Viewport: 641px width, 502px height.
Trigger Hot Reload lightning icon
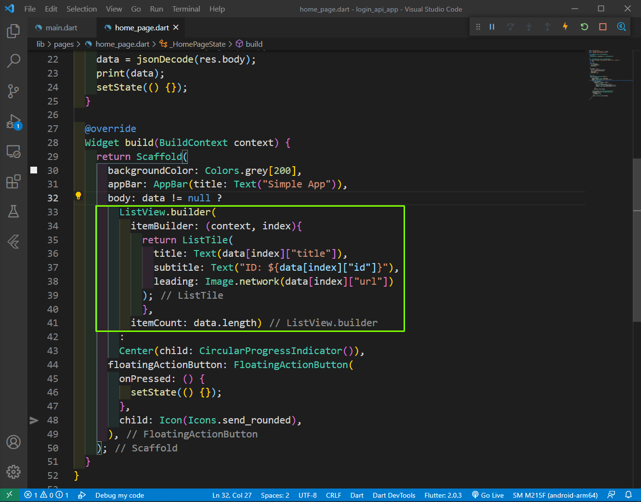565,27
